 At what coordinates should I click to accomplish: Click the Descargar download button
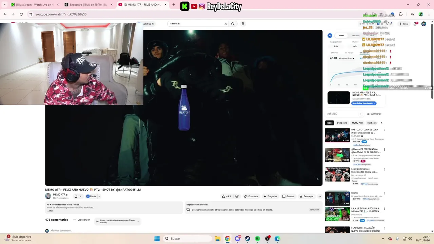[307, 196]
